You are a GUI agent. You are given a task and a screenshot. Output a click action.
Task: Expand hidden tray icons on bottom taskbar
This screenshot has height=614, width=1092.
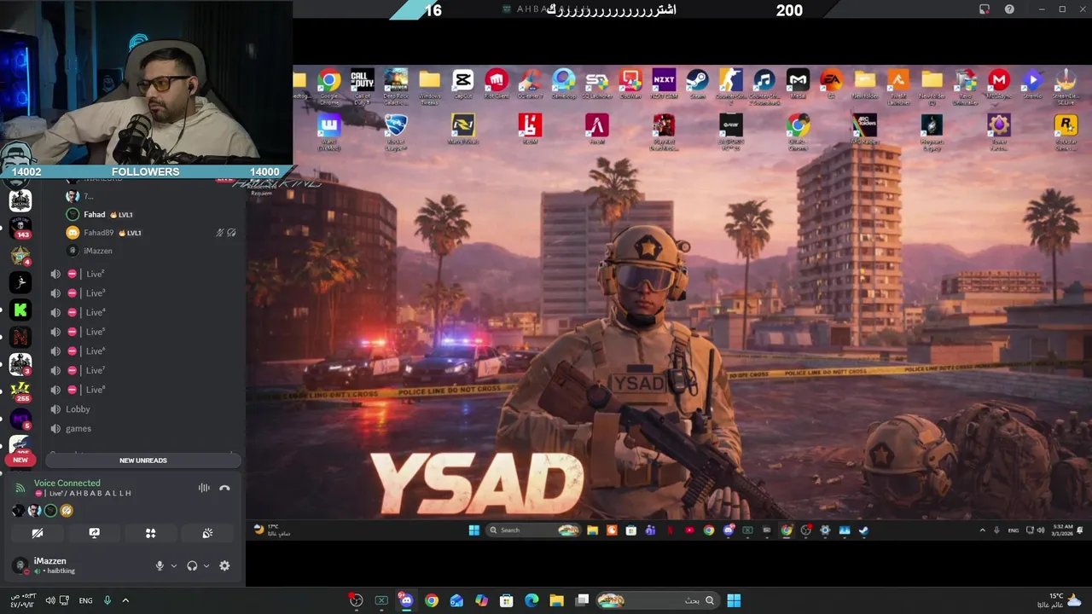click(125, 600)
